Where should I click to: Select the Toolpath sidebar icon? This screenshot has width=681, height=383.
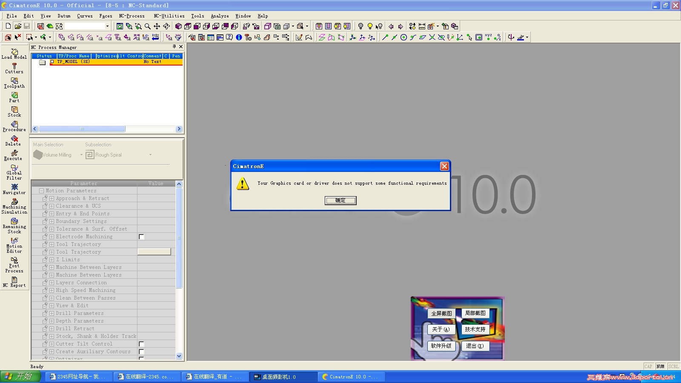[14, 83]
